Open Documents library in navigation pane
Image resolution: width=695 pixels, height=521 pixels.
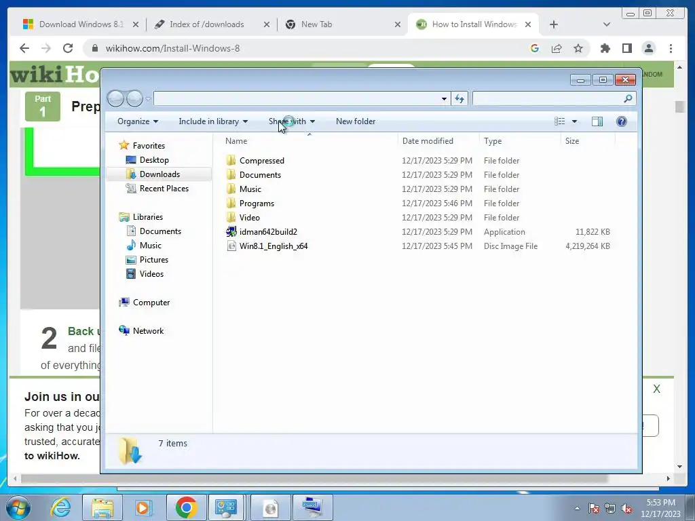coord(160,231)
